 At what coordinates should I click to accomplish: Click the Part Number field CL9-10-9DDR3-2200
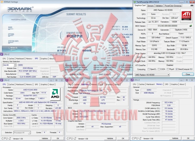tap(28, 77)
